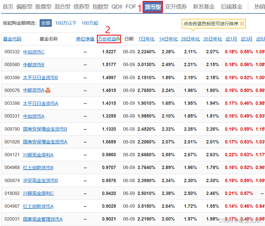Open the 定开债券 tab

pos(176,7)
